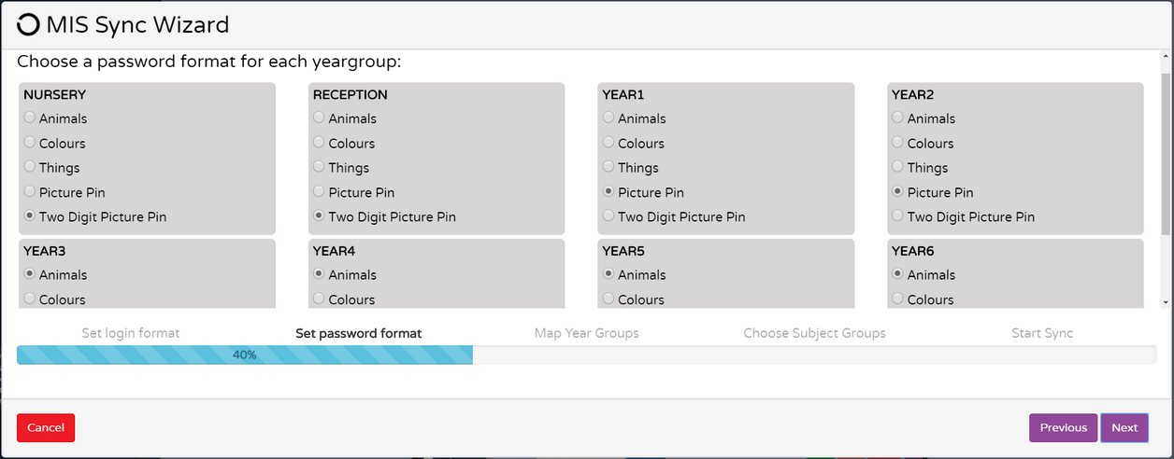Pick Two Digit Picture Pin for YEAR2
Viewport: 1174px width, 459px height.
click(898, 217)
